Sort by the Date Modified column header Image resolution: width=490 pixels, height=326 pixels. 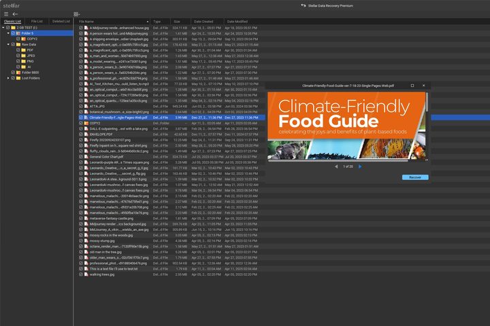click(x=238, y=22)
